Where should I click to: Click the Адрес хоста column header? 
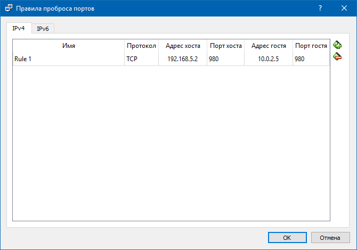click(x=183, y=46)
